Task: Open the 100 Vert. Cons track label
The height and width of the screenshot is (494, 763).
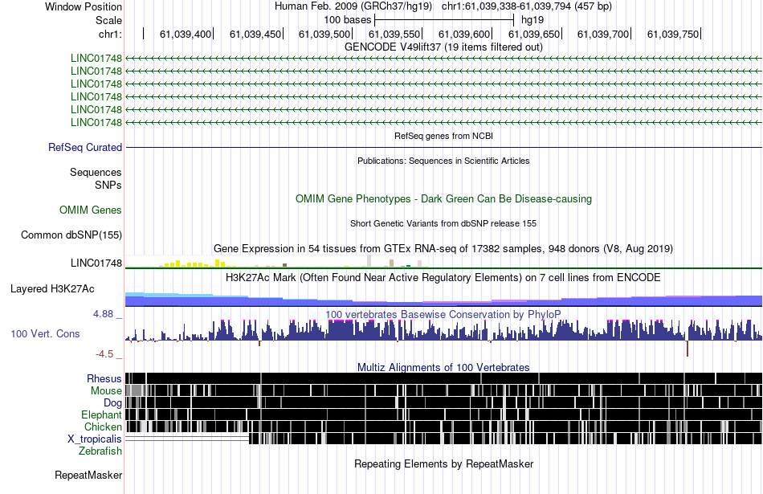Action: pos(45,333)
